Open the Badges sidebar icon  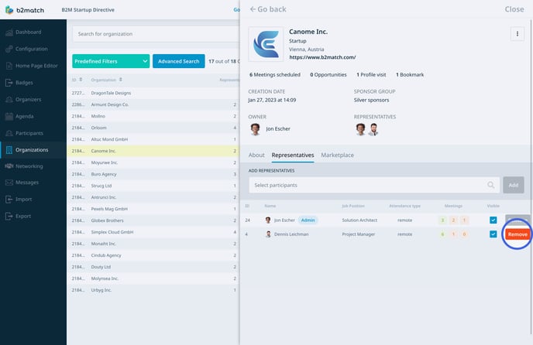pos(9,83)
